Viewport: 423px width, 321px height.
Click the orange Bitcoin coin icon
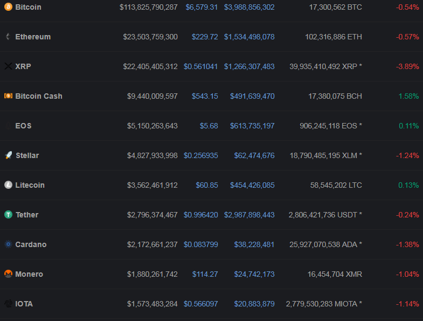8,7
